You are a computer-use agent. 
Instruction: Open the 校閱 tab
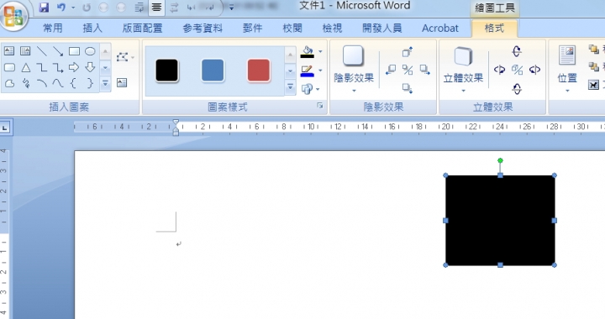pos(292,29)
